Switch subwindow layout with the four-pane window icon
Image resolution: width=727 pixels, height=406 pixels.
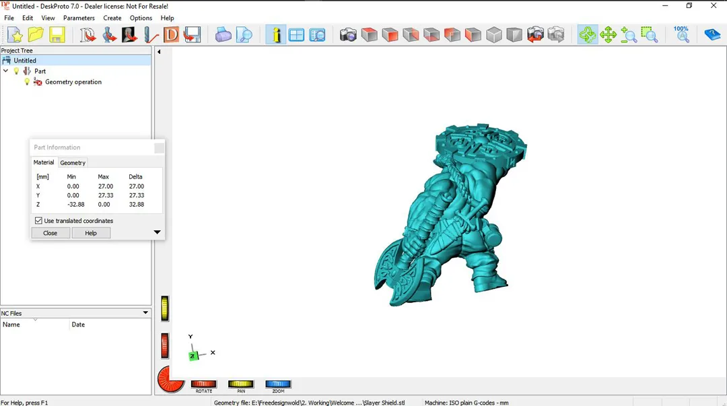click(x=296, y=35)
